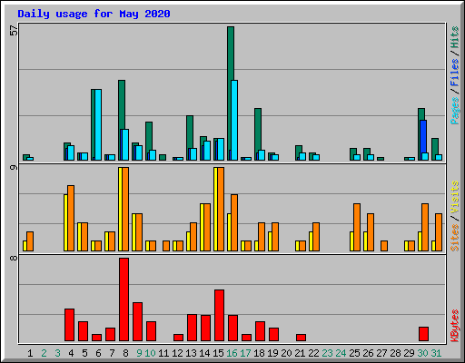This screenshot has width=465, height=363.
Task: Click the green day label 31
Action: click(x=436, y=353)
